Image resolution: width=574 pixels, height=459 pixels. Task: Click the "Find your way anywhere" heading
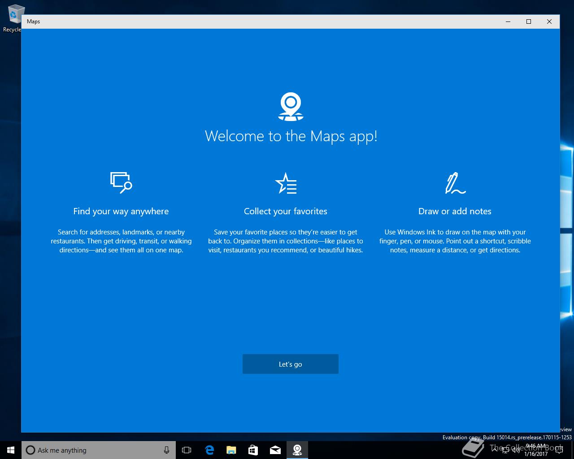tap(121, 211)
